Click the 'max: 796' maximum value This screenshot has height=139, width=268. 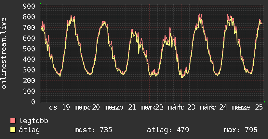pyautogui.click(x=240, y=130)
